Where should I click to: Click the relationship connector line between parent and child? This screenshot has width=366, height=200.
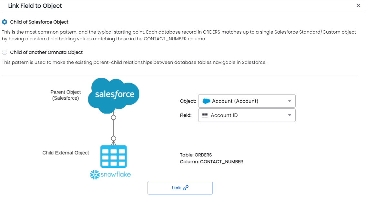tap(113, 128)
